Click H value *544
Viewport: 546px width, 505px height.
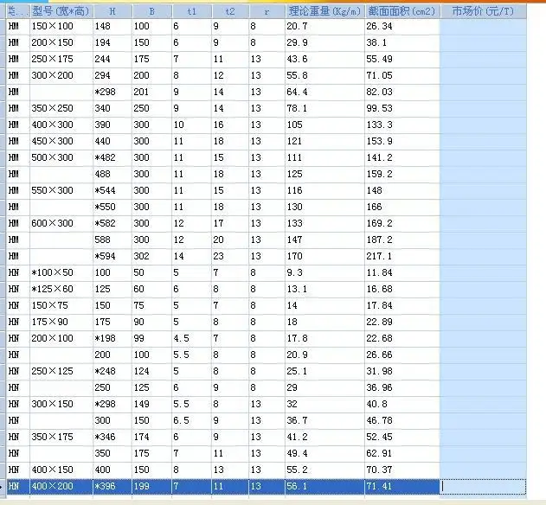(x=106, y=190)
